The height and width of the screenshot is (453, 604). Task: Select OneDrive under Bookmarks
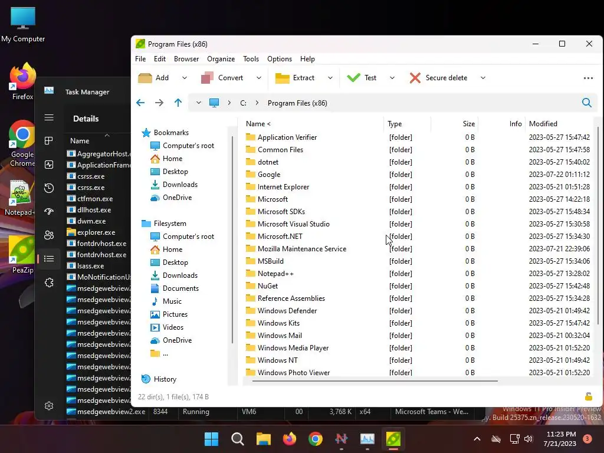[x=171, y=198]
